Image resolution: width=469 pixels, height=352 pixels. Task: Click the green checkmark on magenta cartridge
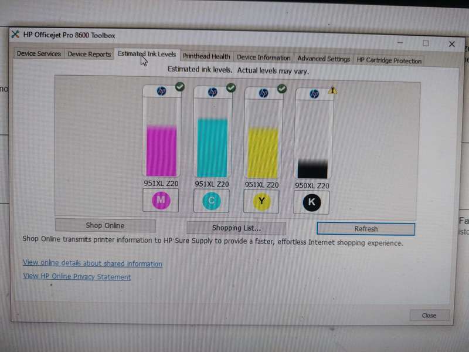pos(180,87)
